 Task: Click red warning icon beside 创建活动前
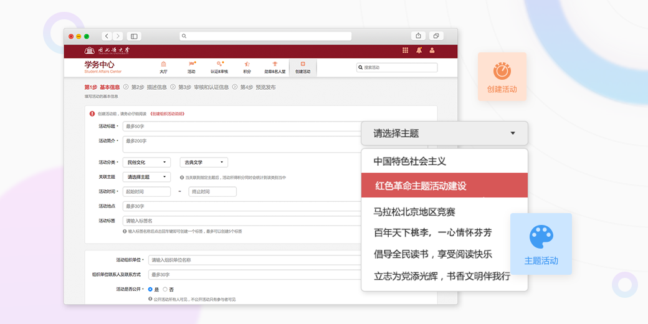pos(92,113)
